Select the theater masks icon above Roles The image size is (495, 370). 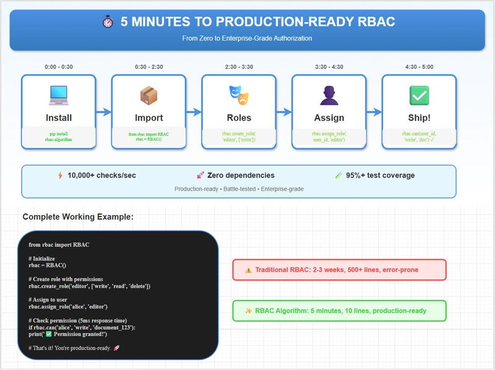point(239,95)
